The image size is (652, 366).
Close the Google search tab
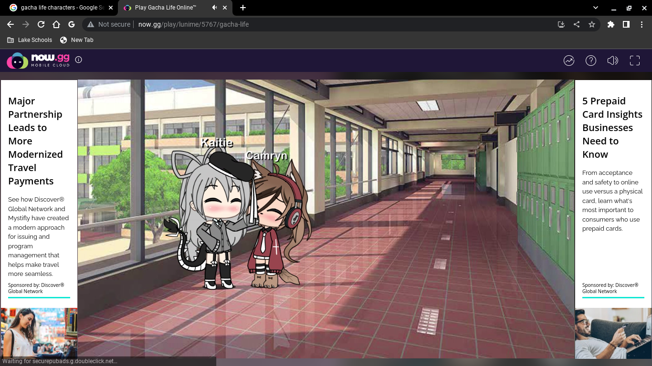[x=110, y=8]
